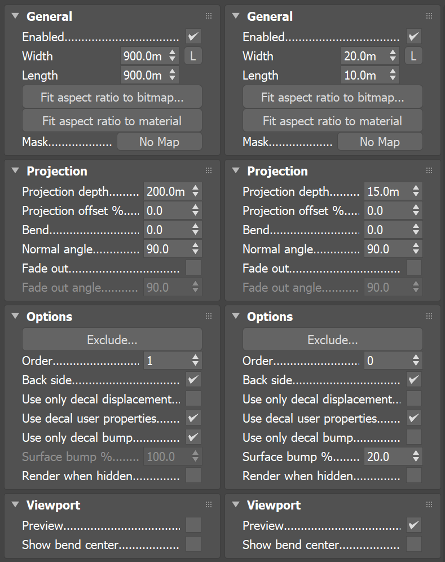Viewport: 445px width, 562px height.
Task: Click right panel Fit aspect ratio to bitmap
Action: click(333, 97)
